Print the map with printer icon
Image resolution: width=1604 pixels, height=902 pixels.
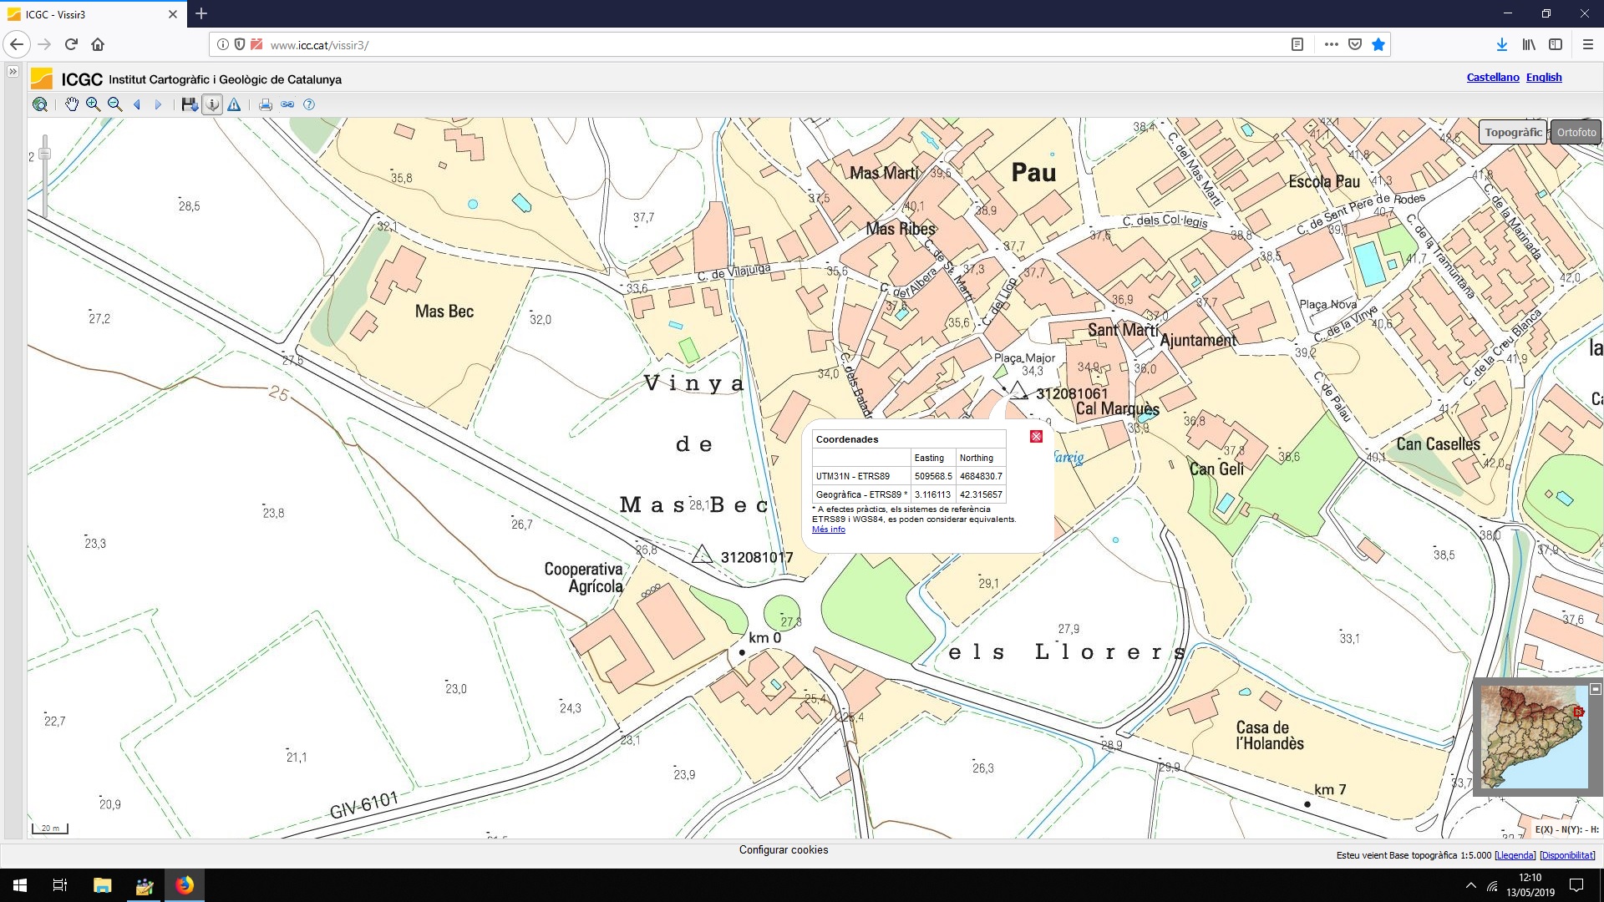pyautogui.click(x=266, y=104)
